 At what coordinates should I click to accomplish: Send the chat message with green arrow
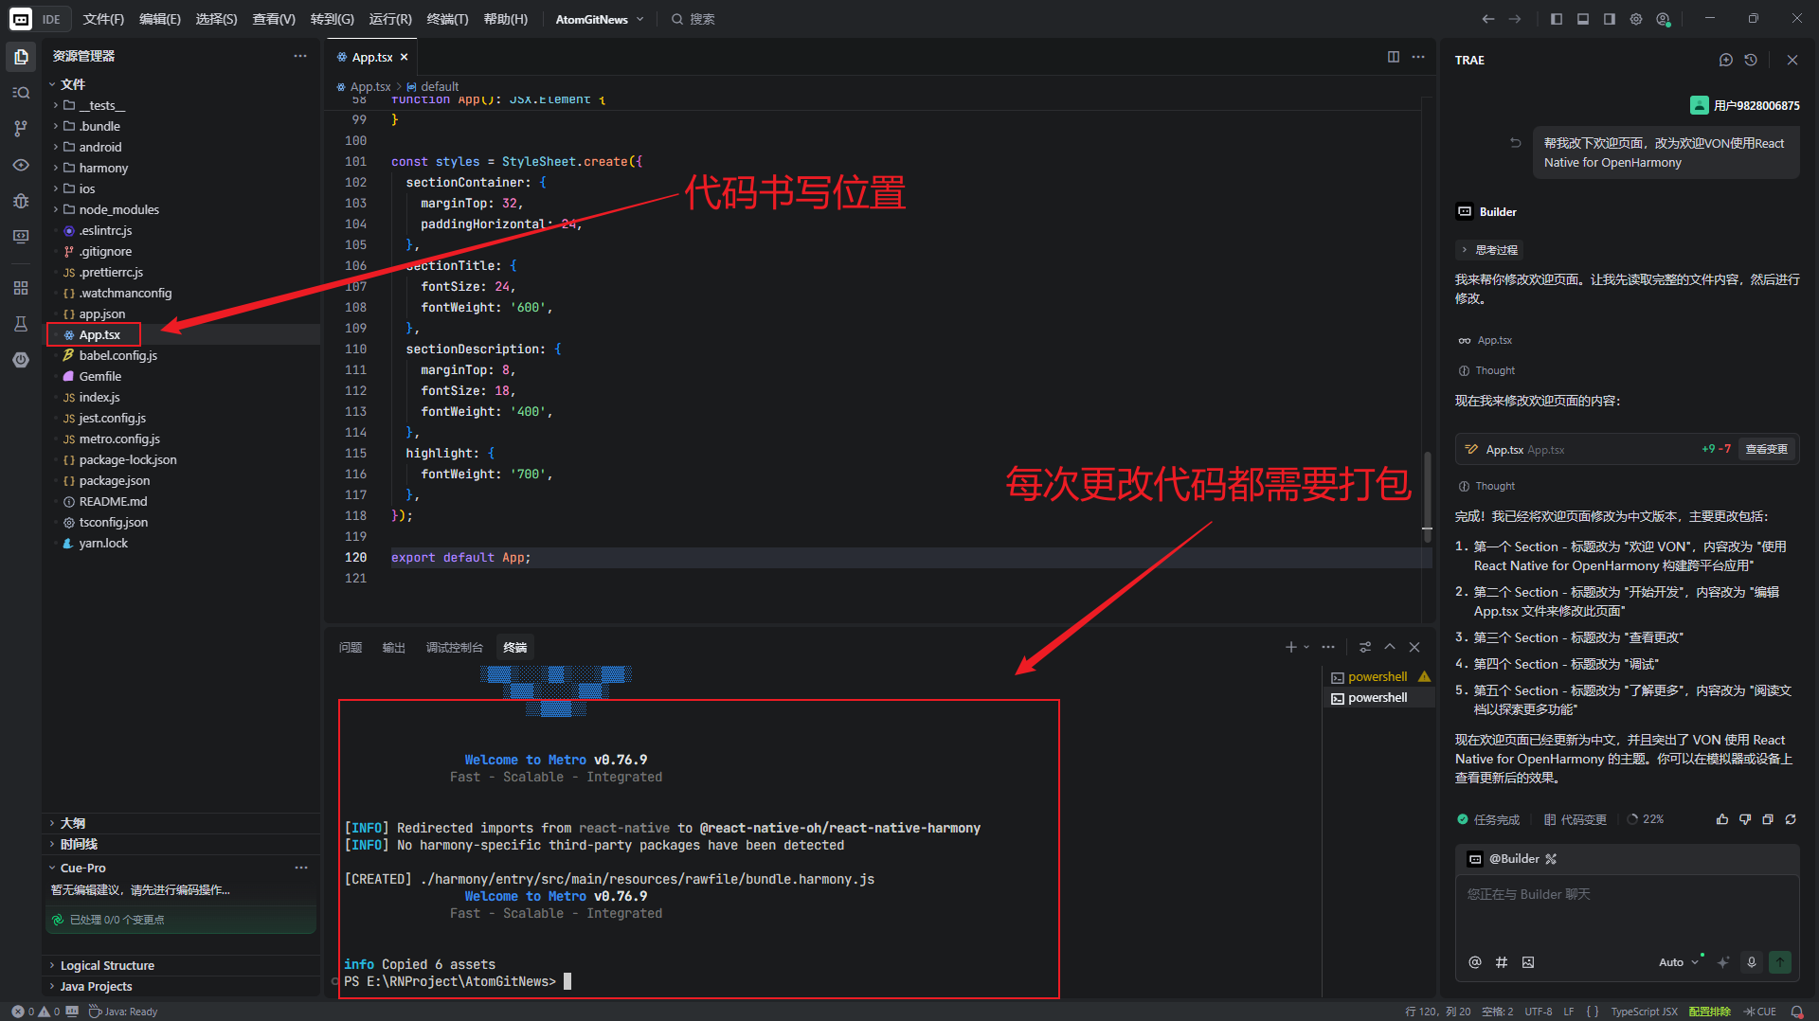click(x=1780, y=962)
